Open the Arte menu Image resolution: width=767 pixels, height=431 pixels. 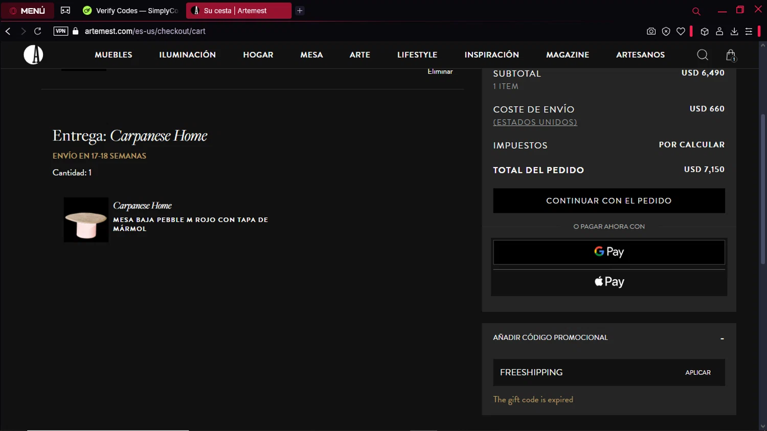coord(360,55)
